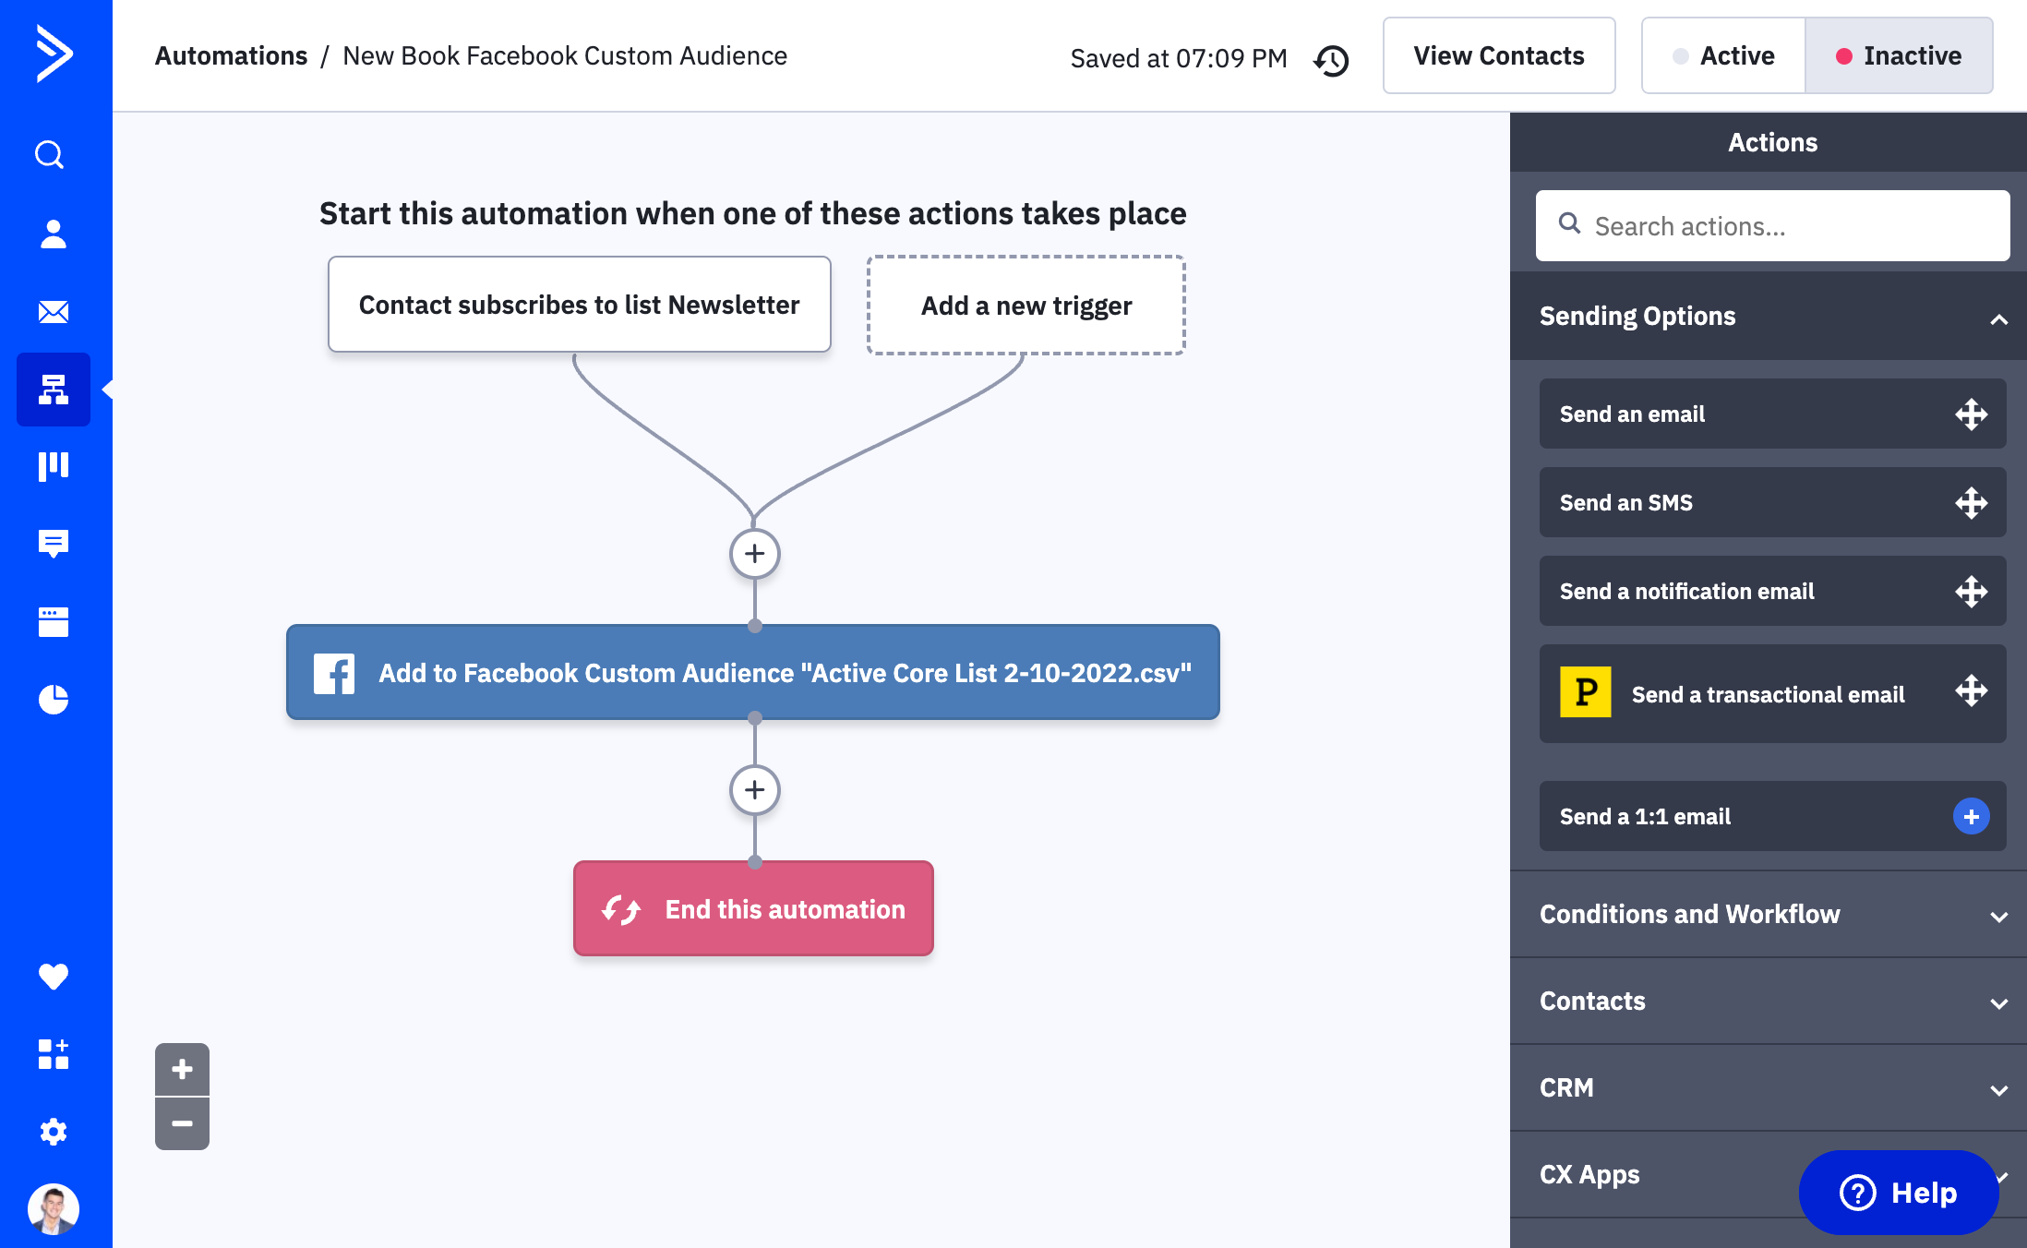Open the Deals pipeline icon in sidebar
Screen dimensions: 2027x1248
[54, 466]
